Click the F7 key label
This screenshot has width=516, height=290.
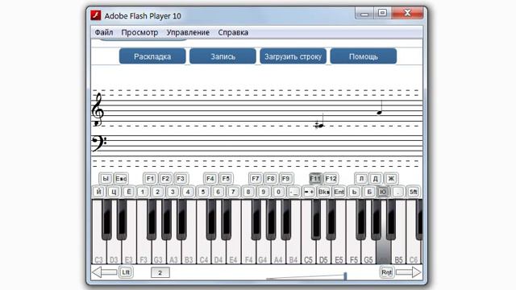coord(256,179)
